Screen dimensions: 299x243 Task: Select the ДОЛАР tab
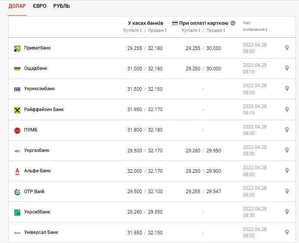click(x=17, y=6)
